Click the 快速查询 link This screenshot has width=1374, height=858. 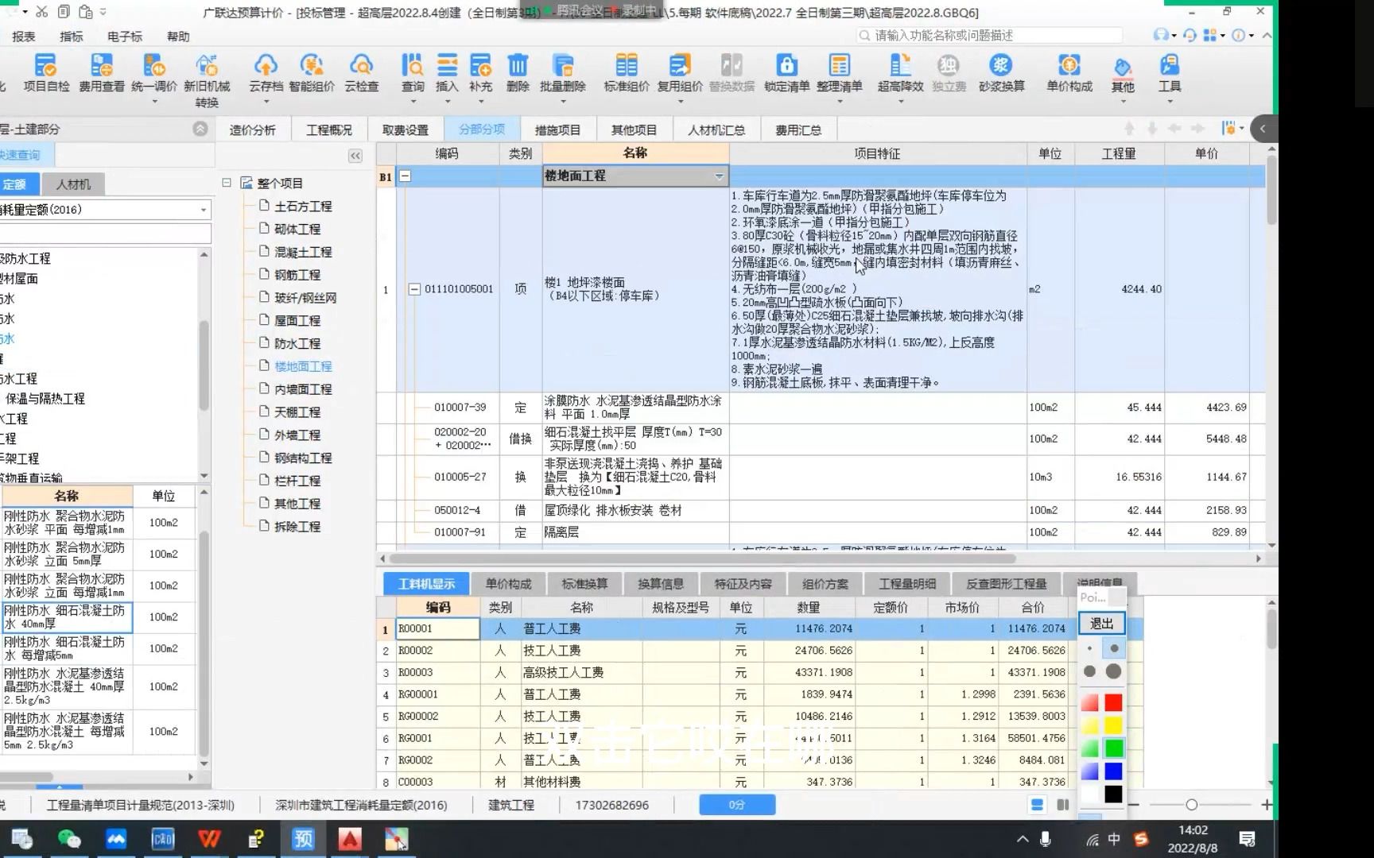tap(19, 155)
